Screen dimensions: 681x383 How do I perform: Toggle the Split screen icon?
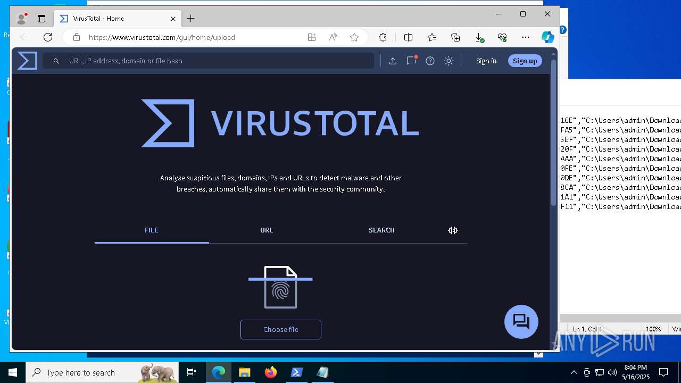tap(408, 37)
